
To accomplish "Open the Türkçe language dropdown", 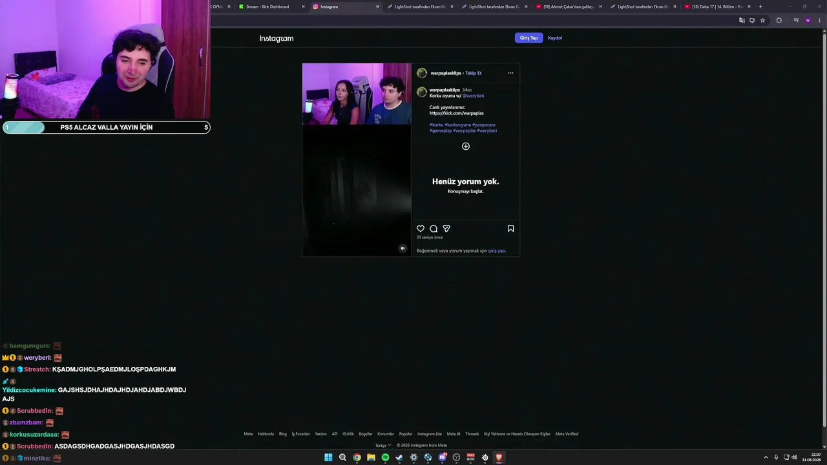I will point(383,445).
